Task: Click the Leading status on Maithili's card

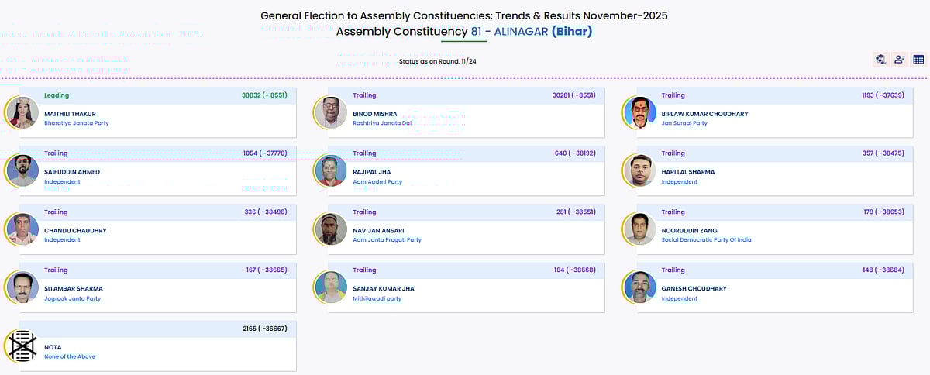Action: [57, 95]
